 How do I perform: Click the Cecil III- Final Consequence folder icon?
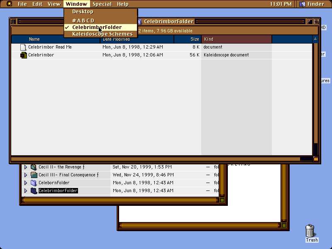[x=34, y=175]
